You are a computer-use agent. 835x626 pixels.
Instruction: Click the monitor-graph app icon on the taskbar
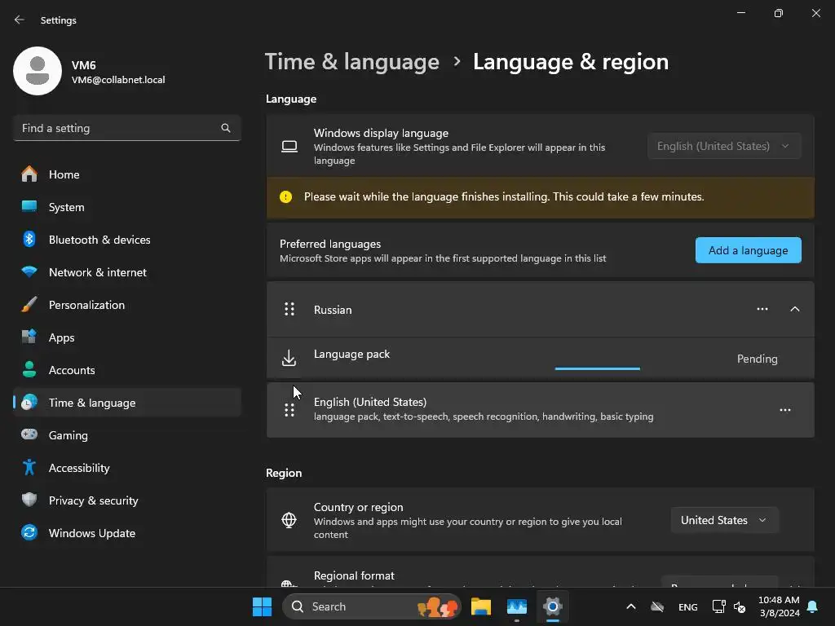point(516,606)
